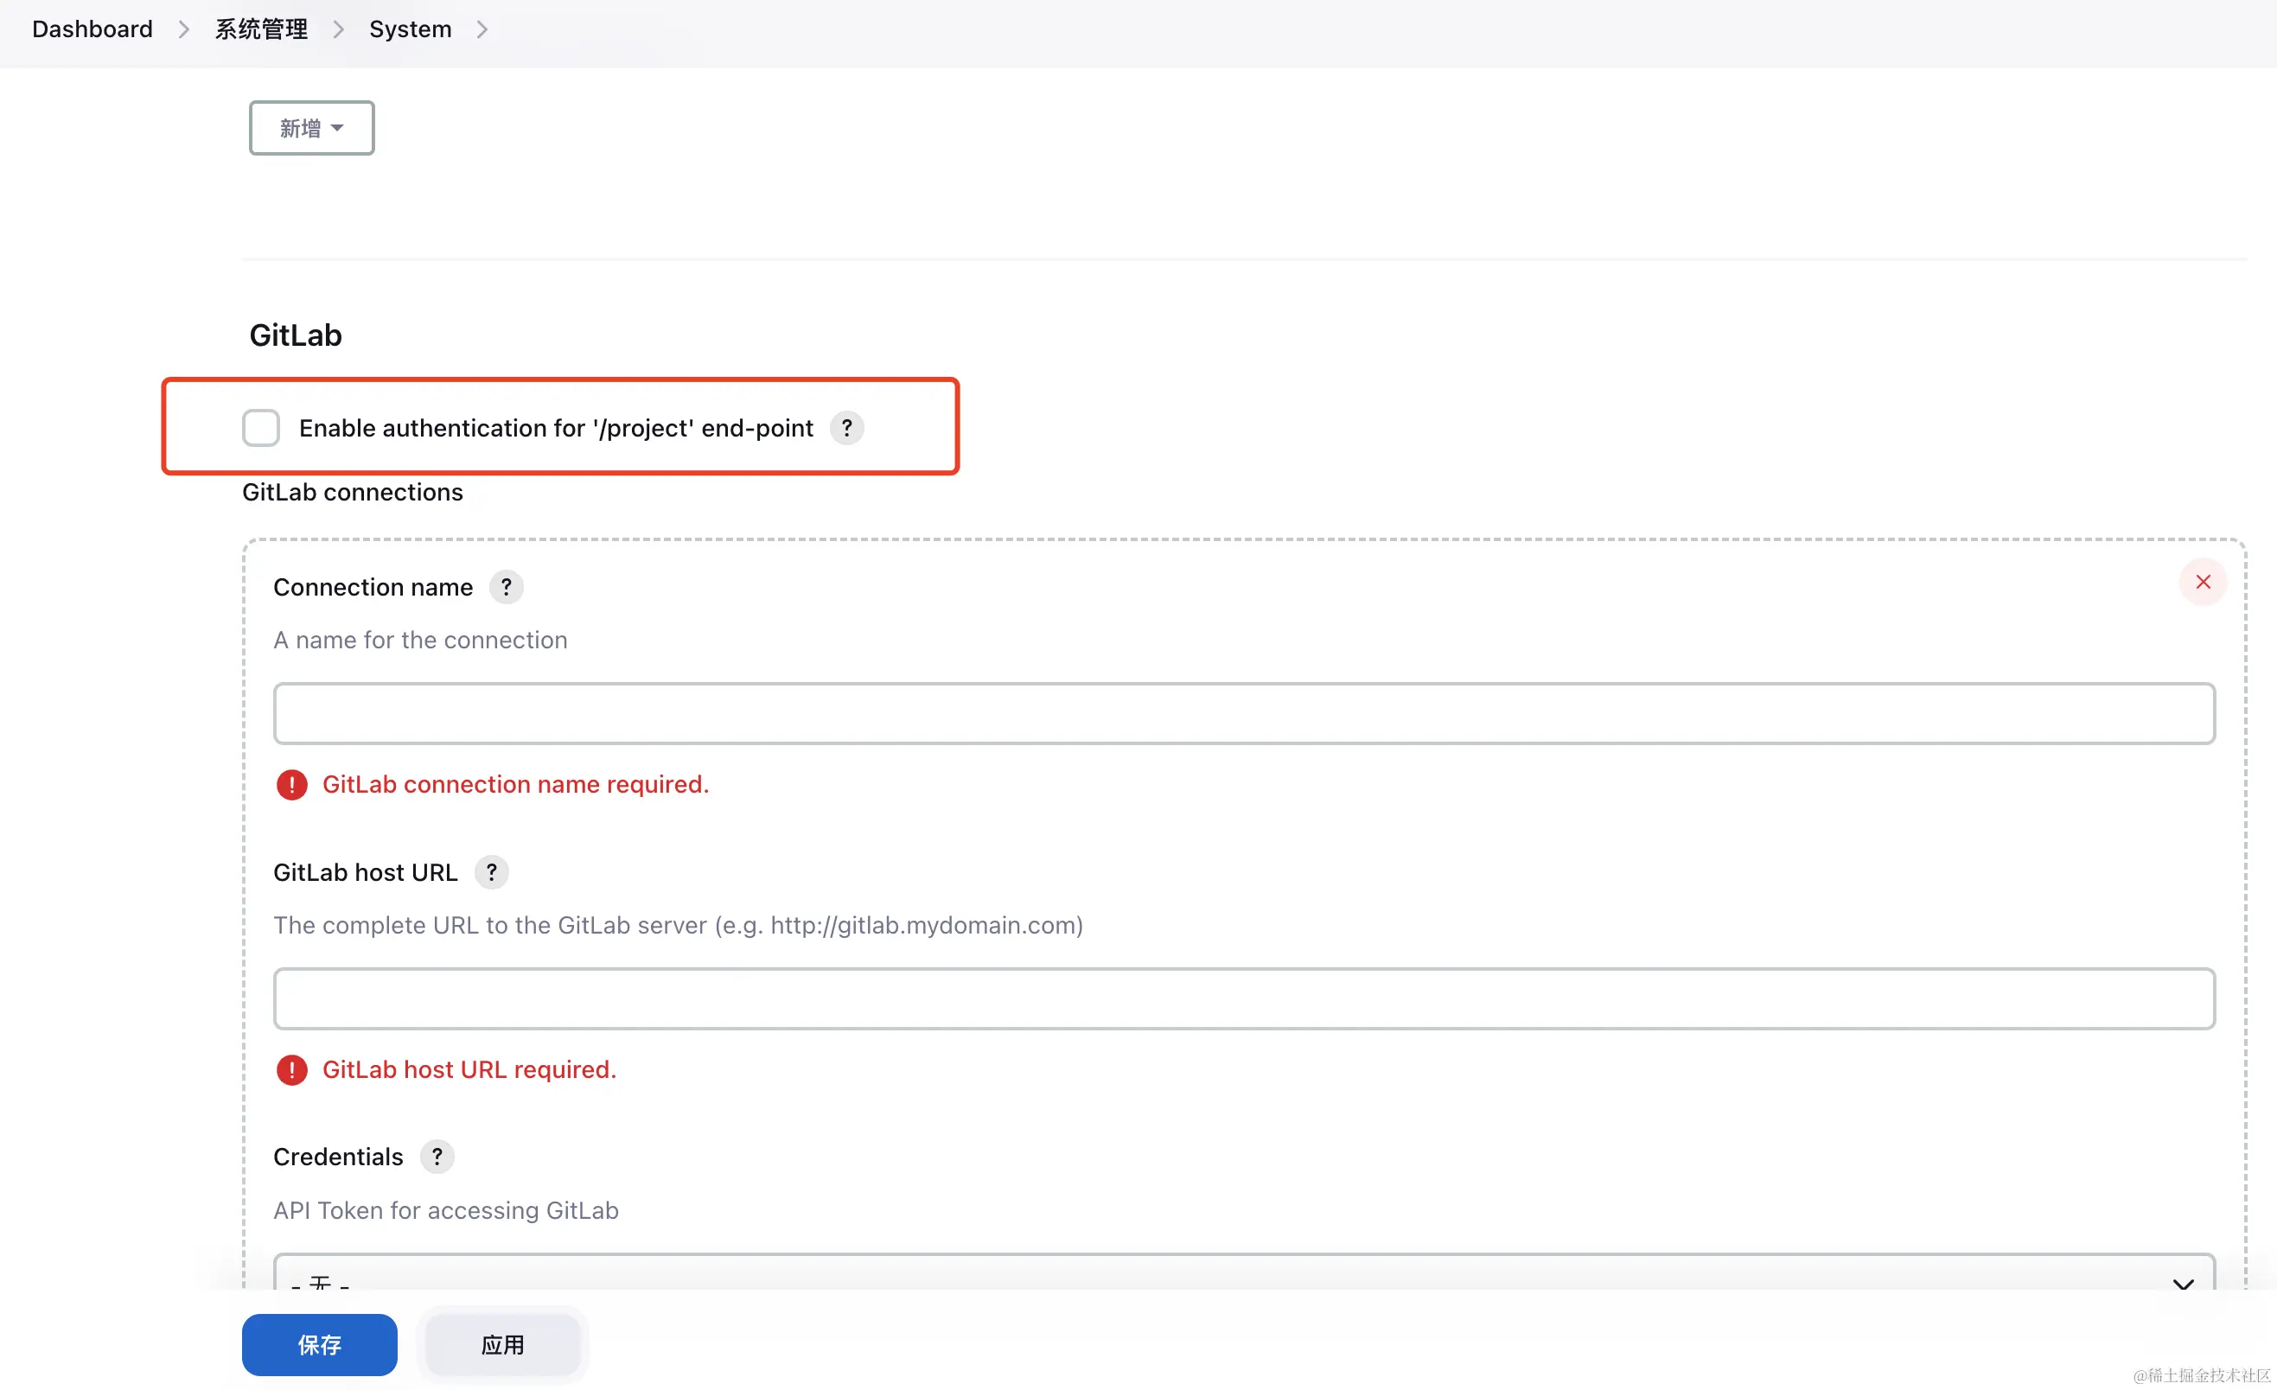Click help icon beside Enable authentication option
The height and width of the screenshot is (1390, 2277).
click(845, 428)
